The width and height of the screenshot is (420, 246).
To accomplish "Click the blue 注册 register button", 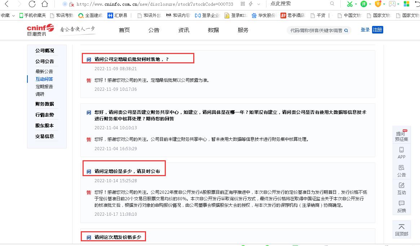I will click(x=377, y=30).
